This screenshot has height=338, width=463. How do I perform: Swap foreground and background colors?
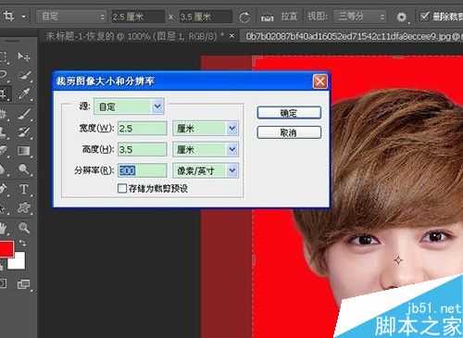click(x=22, y=243)
